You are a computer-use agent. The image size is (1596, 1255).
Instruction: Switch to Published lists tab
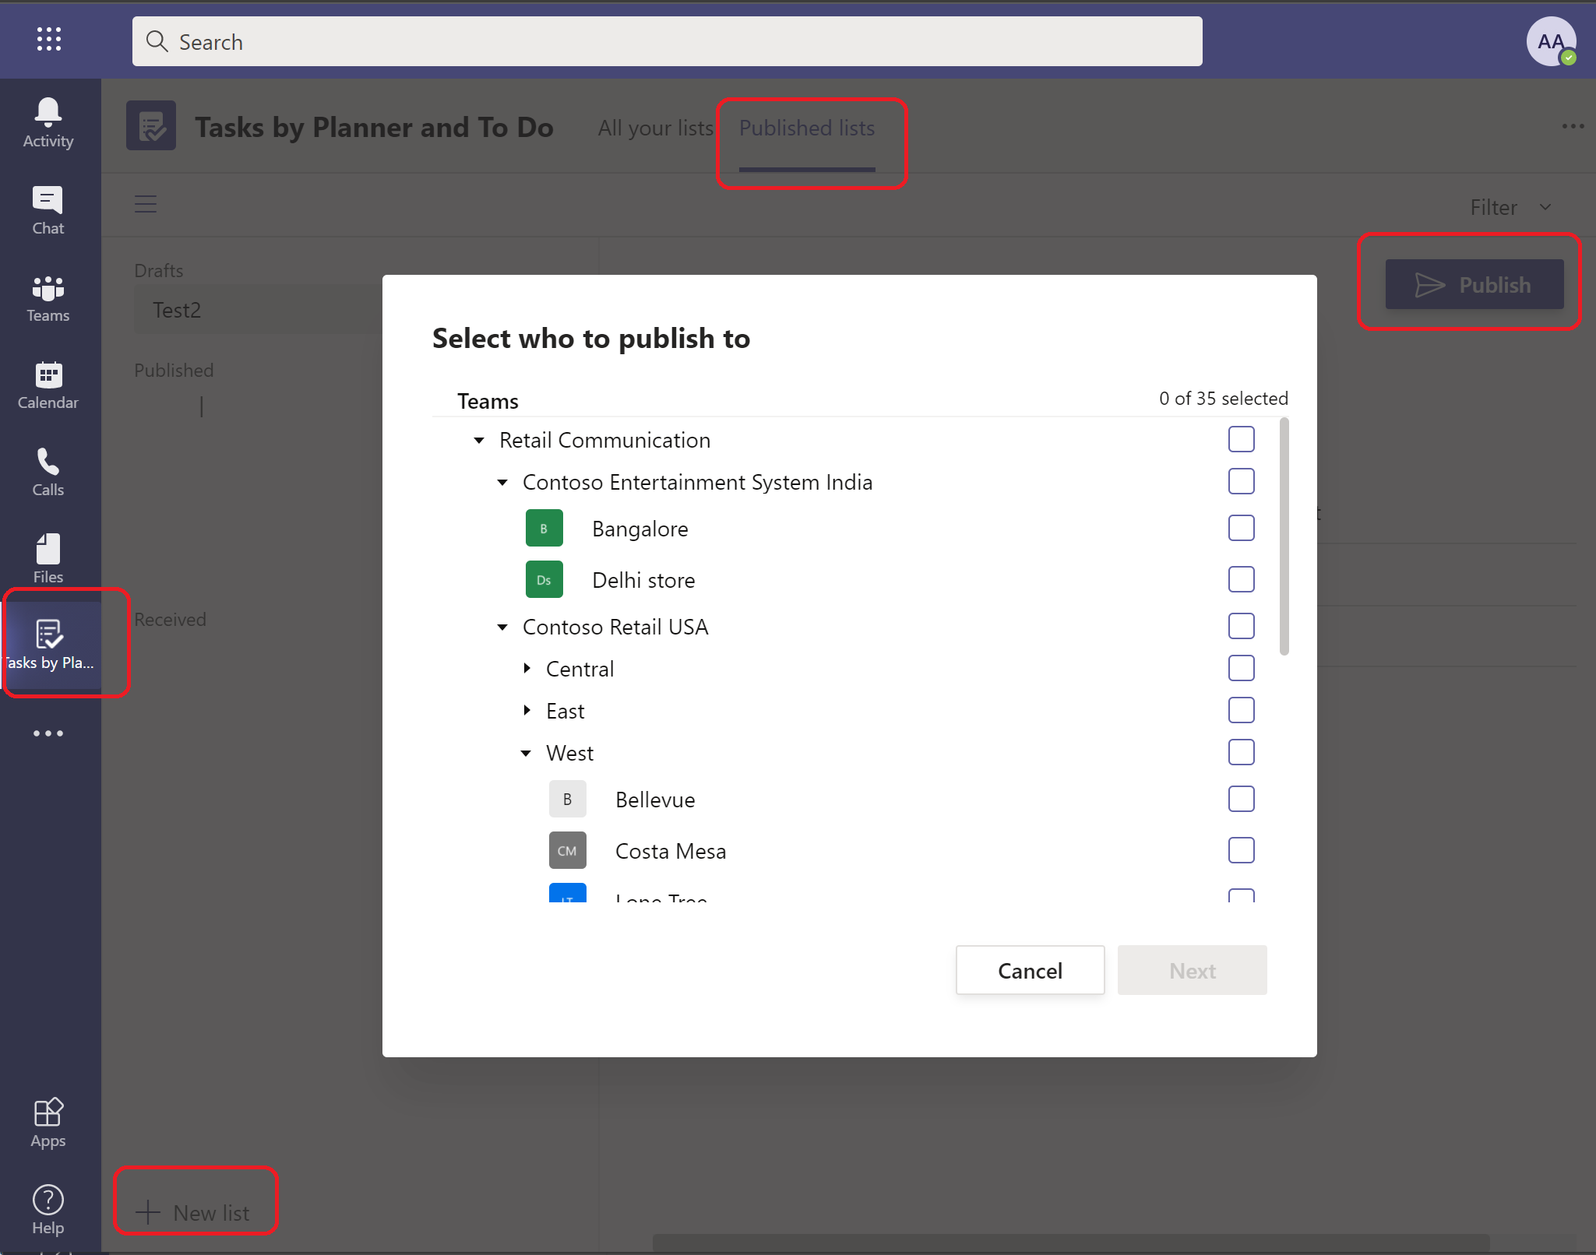point(805,127)
